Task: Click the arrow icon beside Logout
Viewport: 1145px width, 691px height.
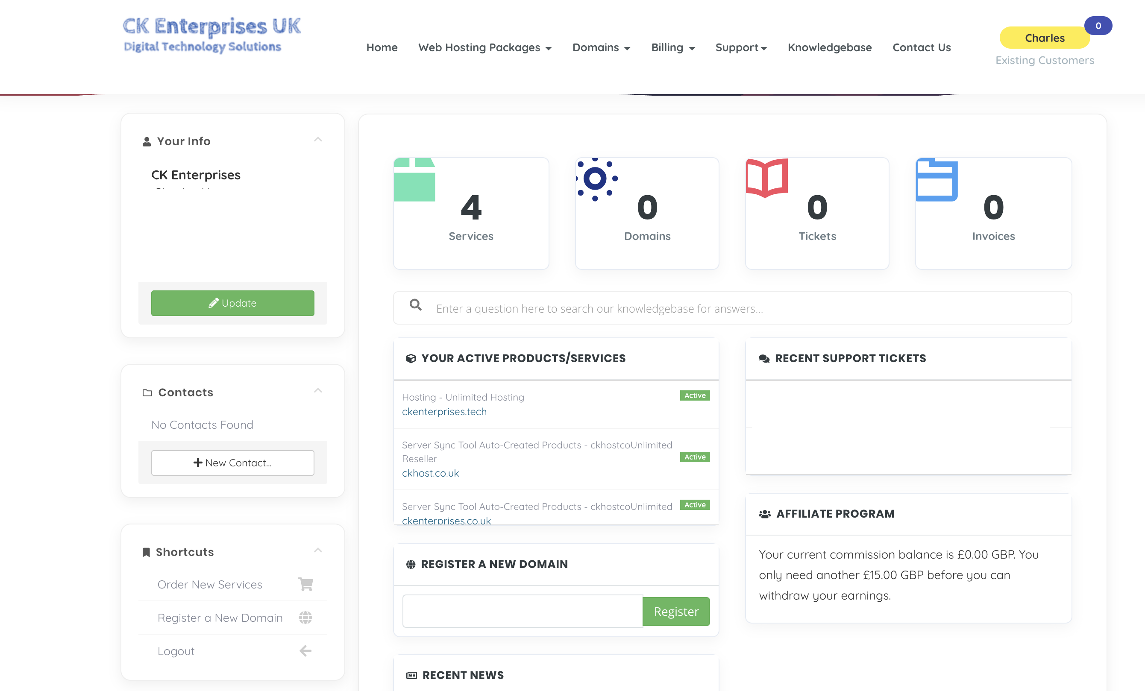Action: [x=305, y=650]
